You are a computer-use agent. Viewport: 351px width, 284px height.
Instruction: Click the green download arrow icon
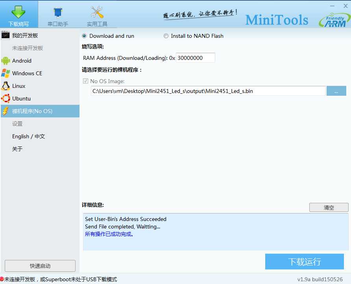click(18, 12)
